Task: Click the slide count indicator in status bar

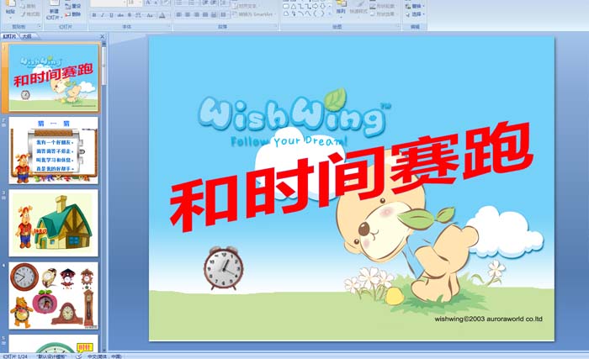Action: coord(15,356)
